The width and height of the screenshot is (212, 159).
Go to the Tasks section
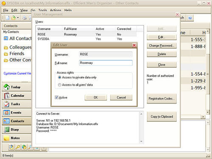(17, 104)
